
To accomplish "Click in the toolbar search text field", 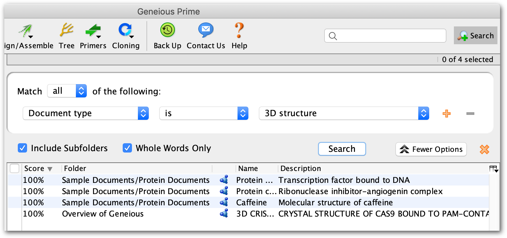I will point(385,36).
